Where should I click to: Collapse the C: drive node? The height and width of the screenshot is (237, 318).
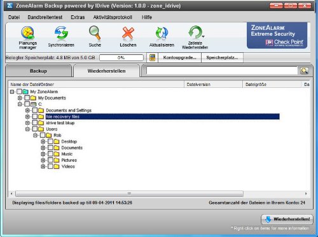pyautogui.click(x=20, y=104)
